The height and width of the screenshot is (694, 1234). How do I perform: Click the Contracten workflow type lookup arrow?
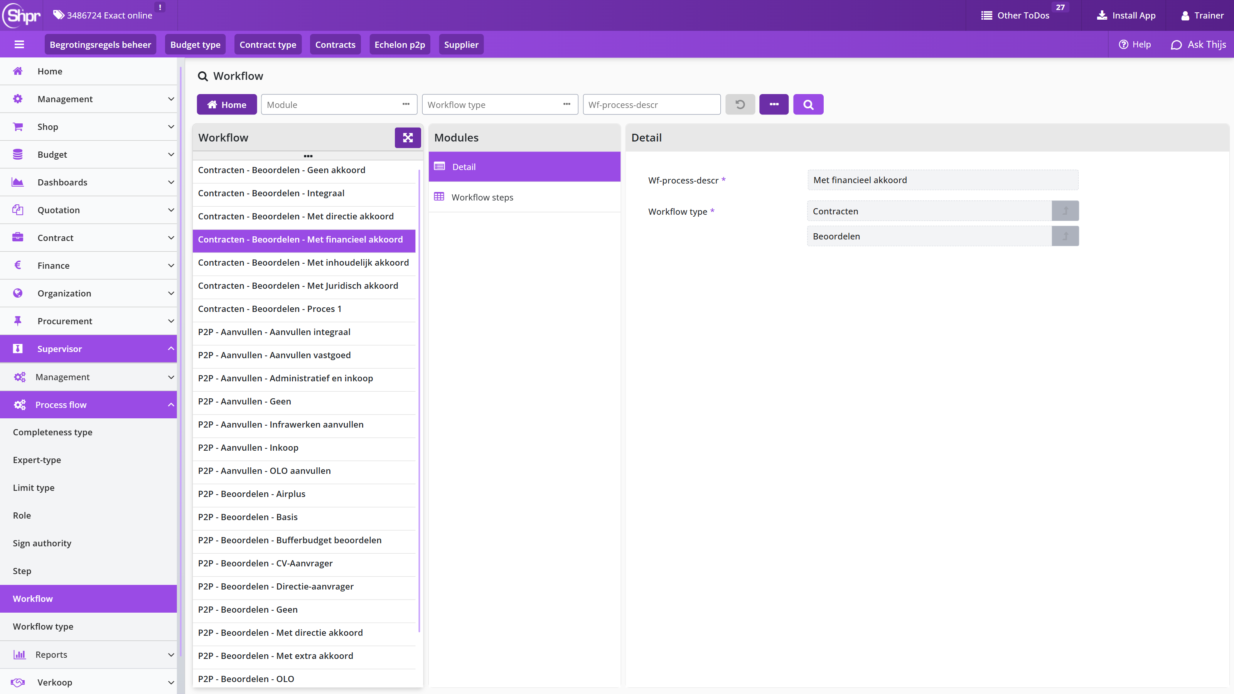(x=1065, y=211)
